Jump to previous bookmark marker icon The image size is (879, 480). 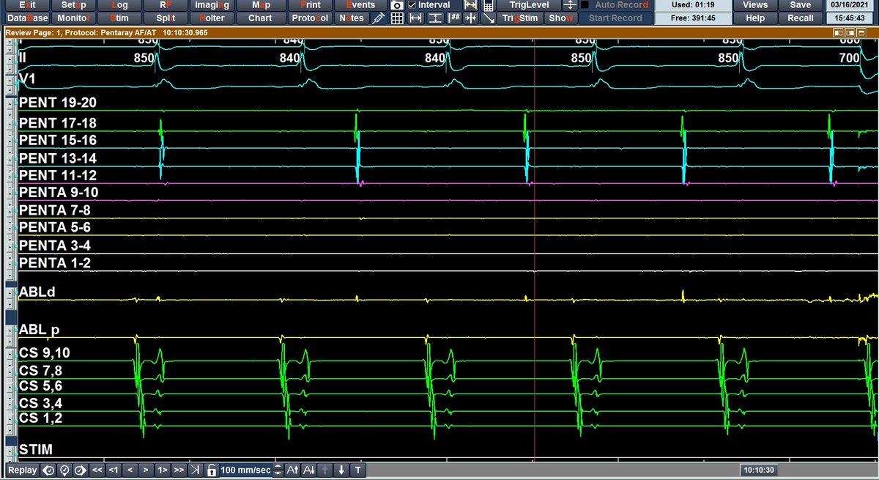(48, 470)
